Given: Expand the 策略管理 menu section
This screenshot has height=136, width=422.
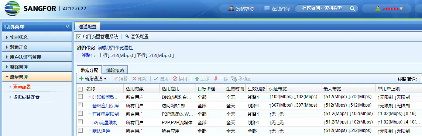Looking at the screenshot, I should point(37,67).
